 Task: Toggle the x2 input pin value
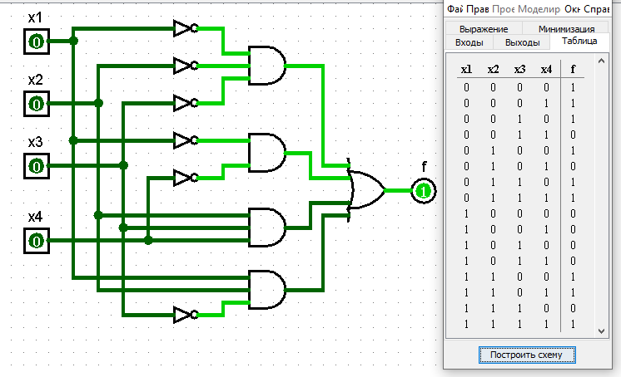[x=37, y=103]
